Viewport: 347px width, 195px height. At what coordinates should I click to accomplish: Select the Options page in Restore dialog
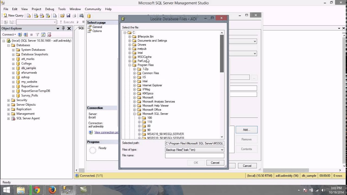pyautogui.click(x=97, y=31)
